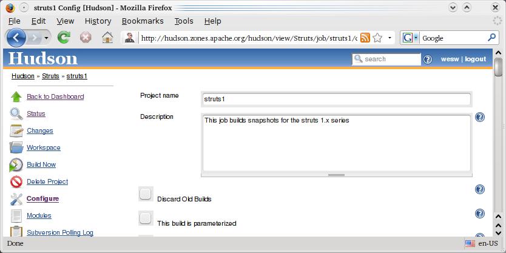Click the Workspace folder icon

[x=16, y=147]
